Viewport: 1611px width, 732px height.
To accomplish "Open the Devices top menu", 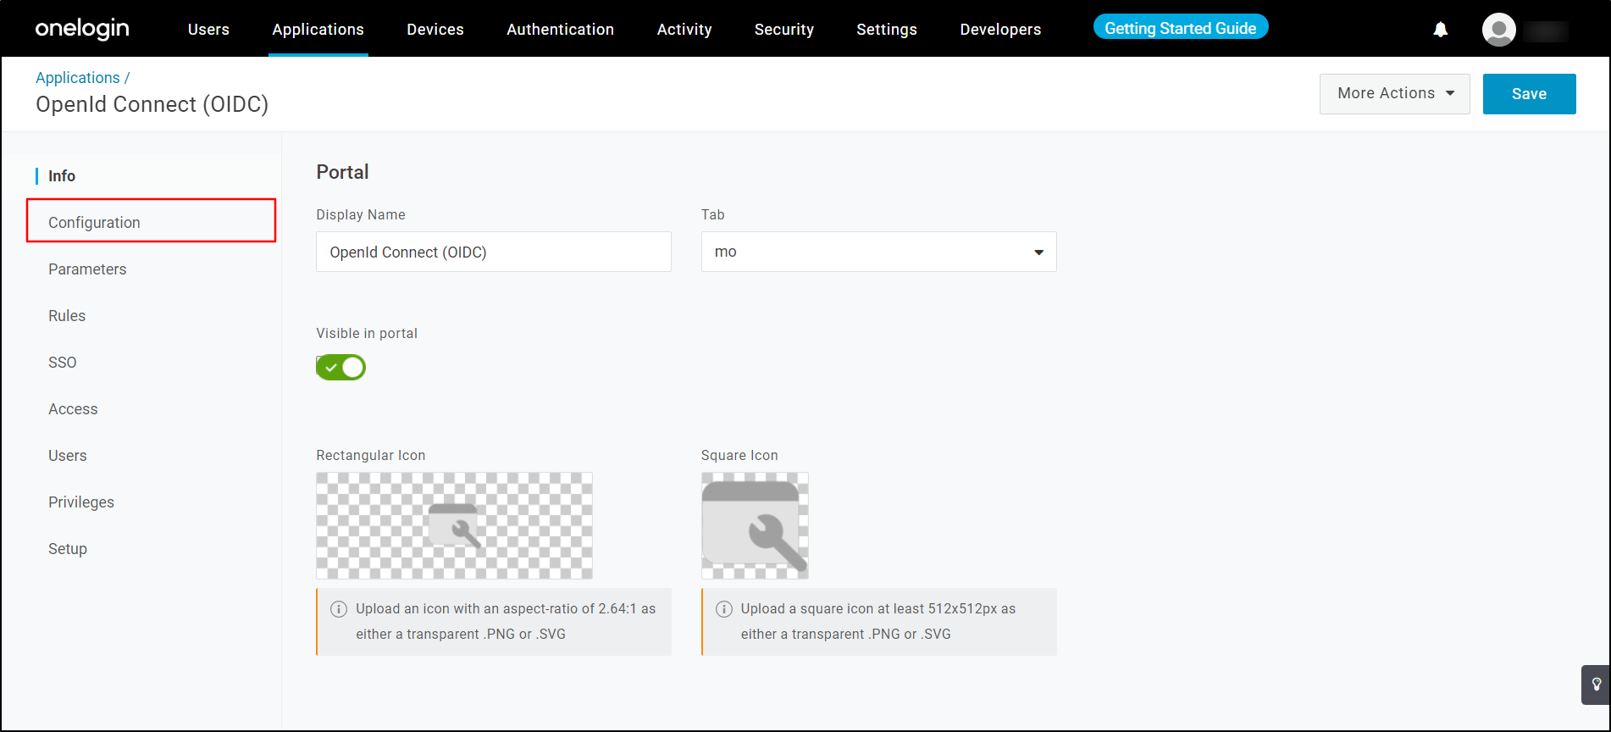I will click(435, 30).
